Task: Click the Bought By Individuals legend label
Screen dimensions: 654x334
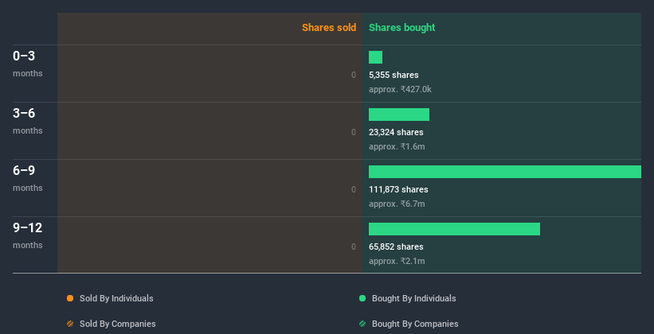Action: 413,298
